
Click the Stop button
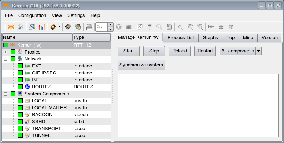154,51
